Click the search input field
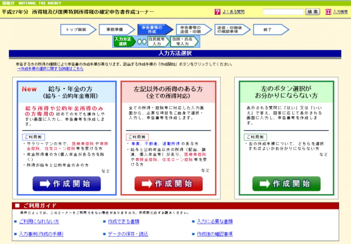Image resolution: width=351 pixels, height=244 pixels. 283,12
